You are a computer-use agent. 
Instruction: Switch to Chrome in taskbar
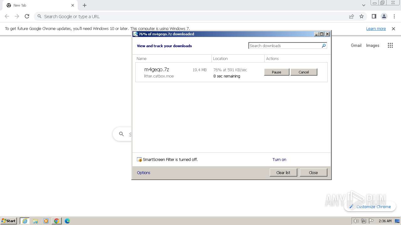57,221
